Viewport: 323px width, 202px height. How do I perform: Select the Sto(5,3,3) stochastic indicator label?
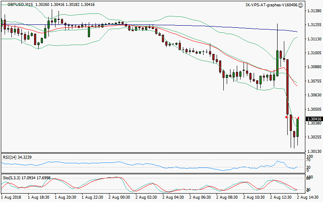point(11,177)
